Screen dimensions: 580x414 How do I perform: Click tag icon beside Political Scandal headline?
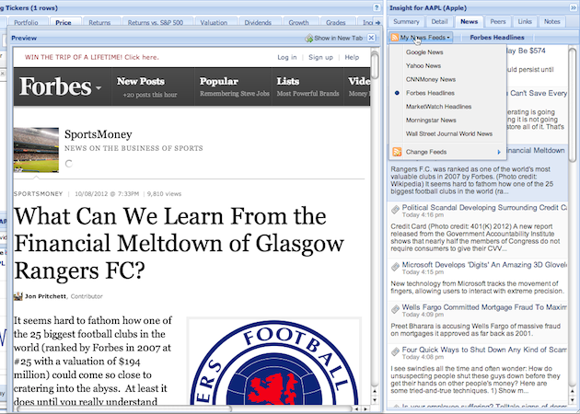tap(395, 210)
